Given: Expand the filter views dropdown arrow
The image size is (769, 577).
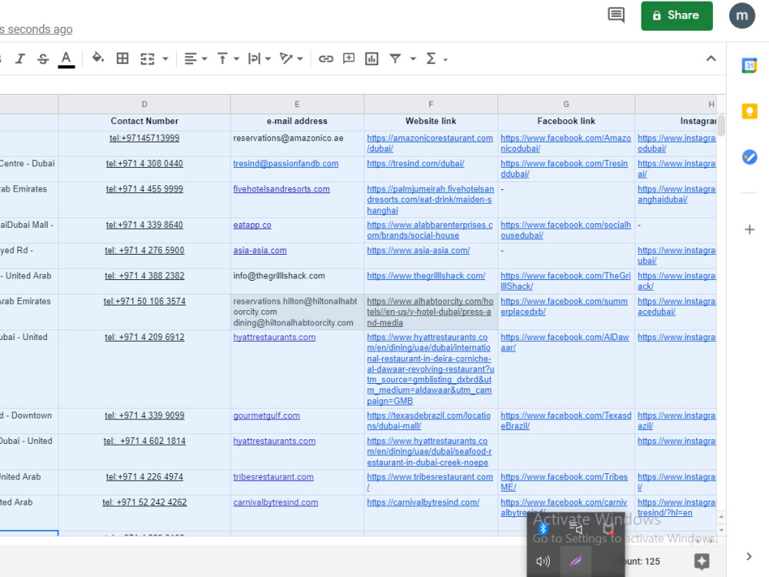Looking at the screenshot, I should (x=413, y=59).
